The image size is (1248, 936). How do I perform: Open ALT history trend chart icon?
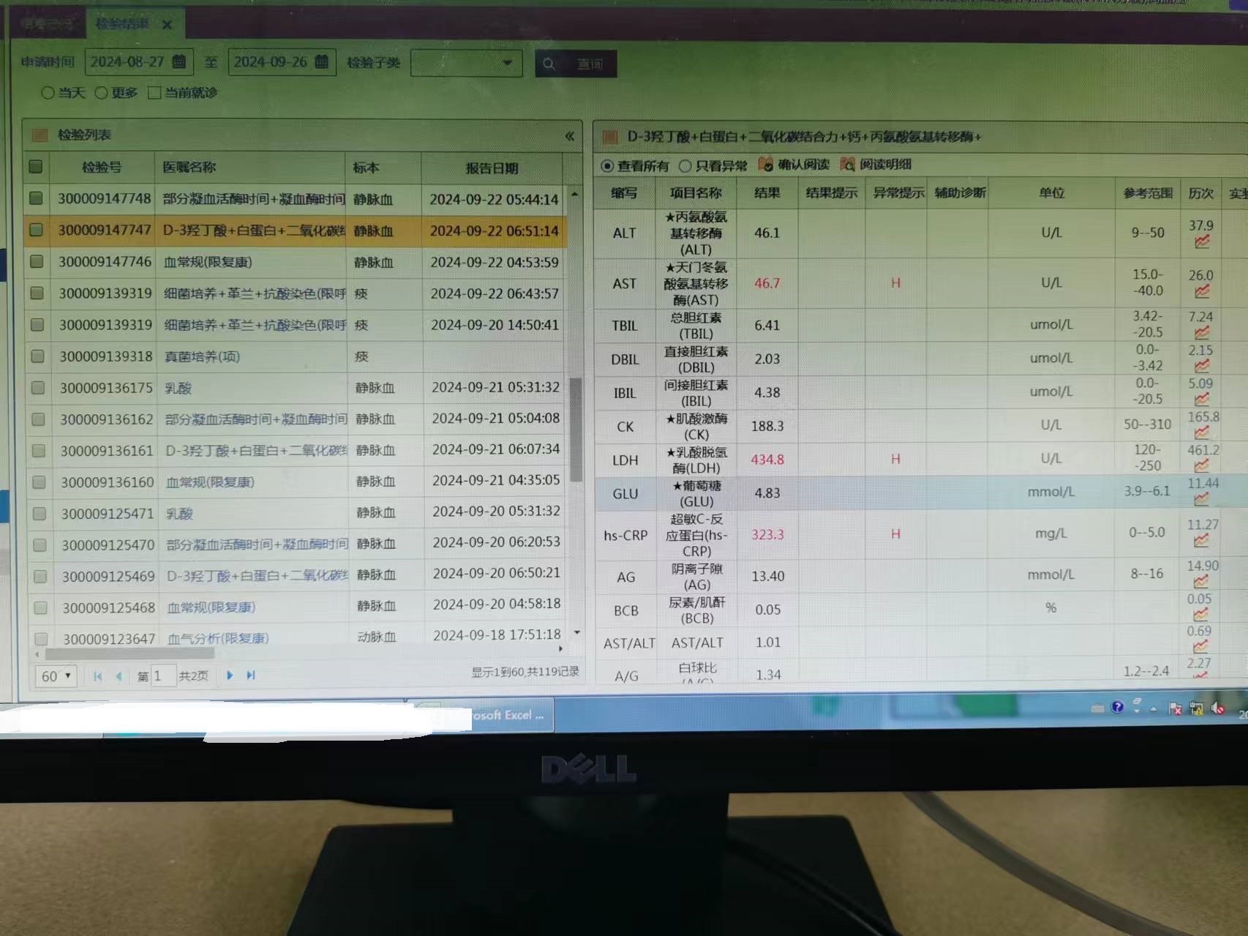1202,242
